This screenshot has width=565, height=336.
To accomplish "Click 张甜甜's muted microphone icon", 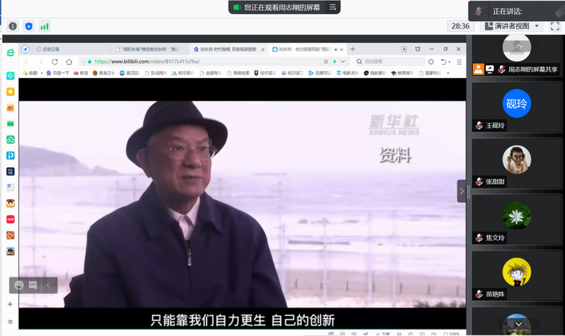I will [x=479, y=182].
